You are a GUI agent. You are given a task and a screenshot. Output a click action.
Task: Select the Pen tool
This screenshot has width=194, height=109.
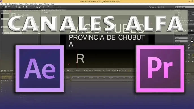(27, 7)
